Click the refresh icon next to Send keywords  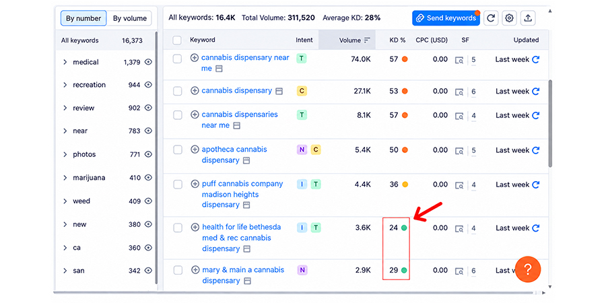pyautogui.click(x=491, y=18)
